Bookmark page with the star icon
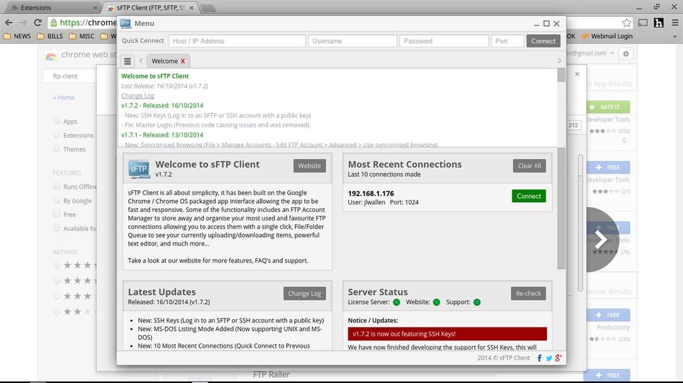Image resolution: width=683 pixels, height=383 pixels. click(x=626, y=23)
